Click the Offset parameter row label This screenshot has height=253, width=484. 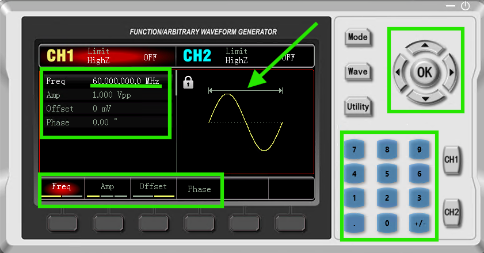point(60,109)
